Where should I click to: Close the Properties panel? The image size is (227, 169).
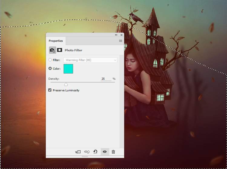[121, 35]
